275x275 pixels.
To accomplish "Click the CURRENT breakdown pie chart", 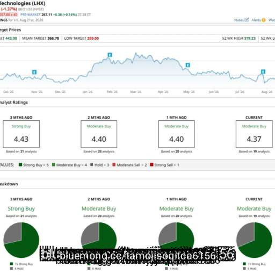I will pyautogui.click(x=254, y=240).
